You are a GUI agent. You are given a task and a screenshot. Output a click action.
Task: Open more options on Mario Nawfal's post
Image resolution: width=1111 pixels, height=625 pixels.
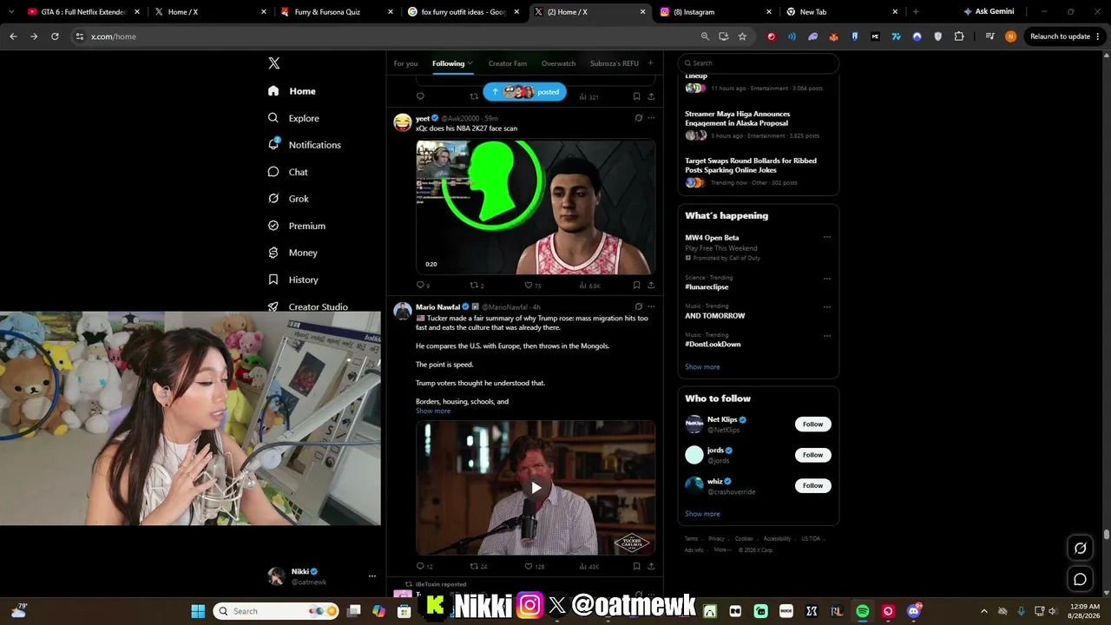(651, 306)
